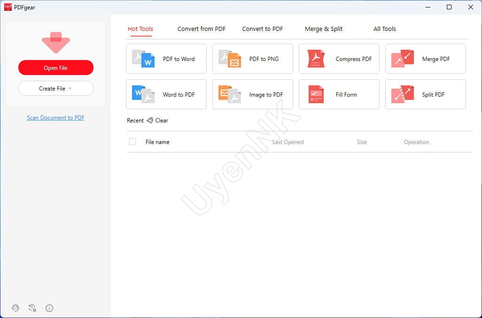Click the PDF to PNG icon

pyautogui.click(x=230, y=59)
